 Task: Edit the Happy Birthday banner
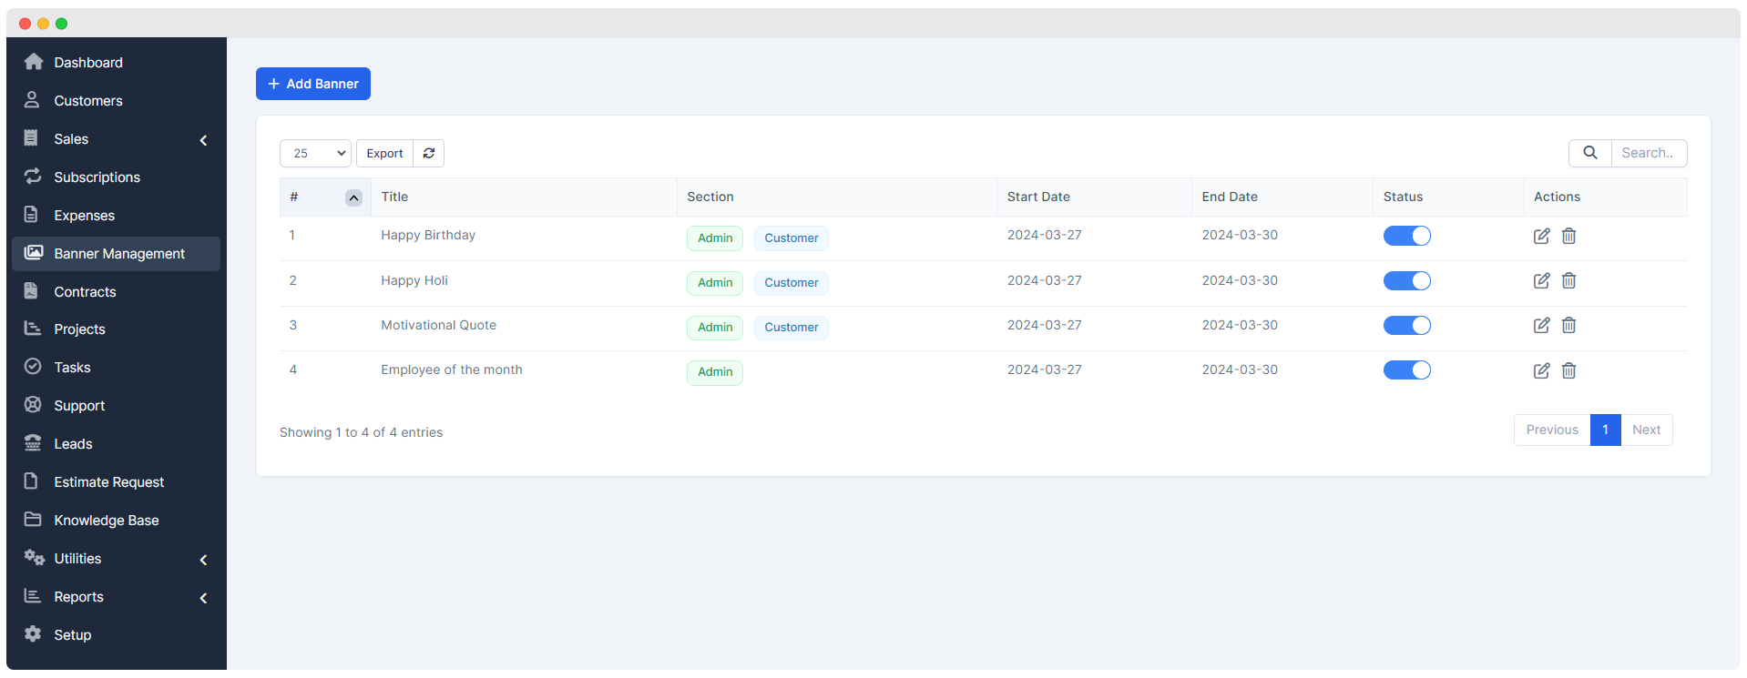pos(1541,236)
